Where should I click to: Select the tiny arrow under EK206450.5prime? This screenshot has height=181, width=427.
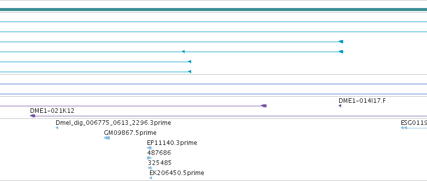click(x=151, y=178)
